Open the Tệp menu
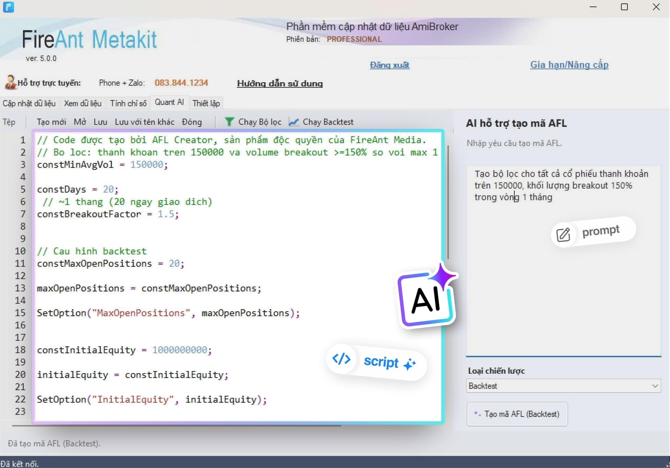The width and height of the screenshot is (670, 468). click(x=9, y=122)
